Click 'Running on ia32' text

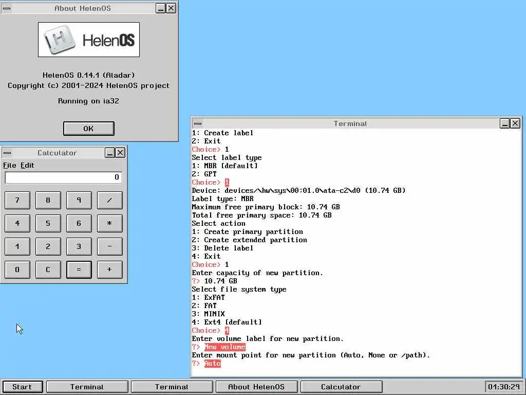click(88, 101)
